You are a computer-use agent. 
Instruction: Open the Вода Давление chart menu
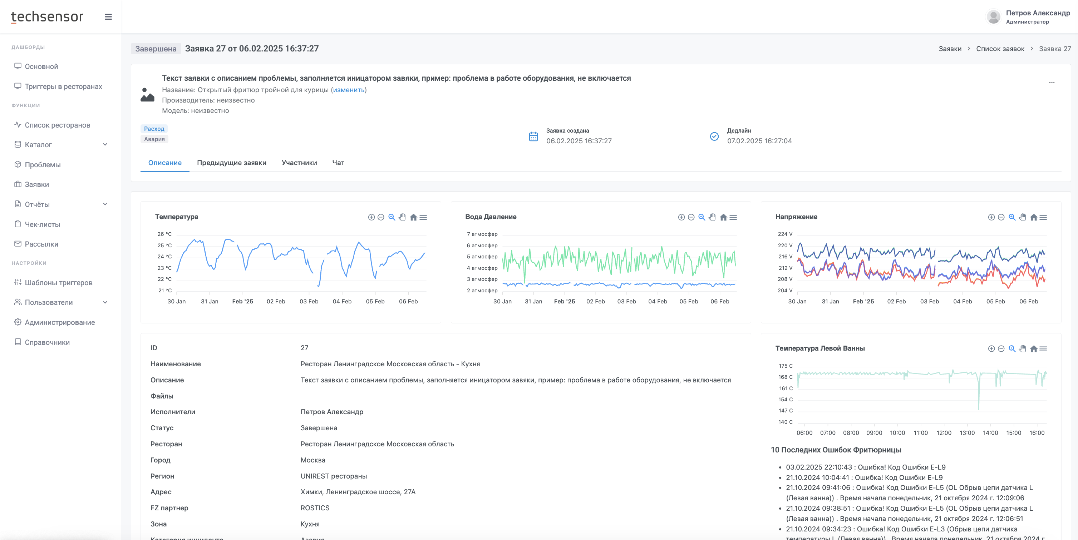coord(734,217)
